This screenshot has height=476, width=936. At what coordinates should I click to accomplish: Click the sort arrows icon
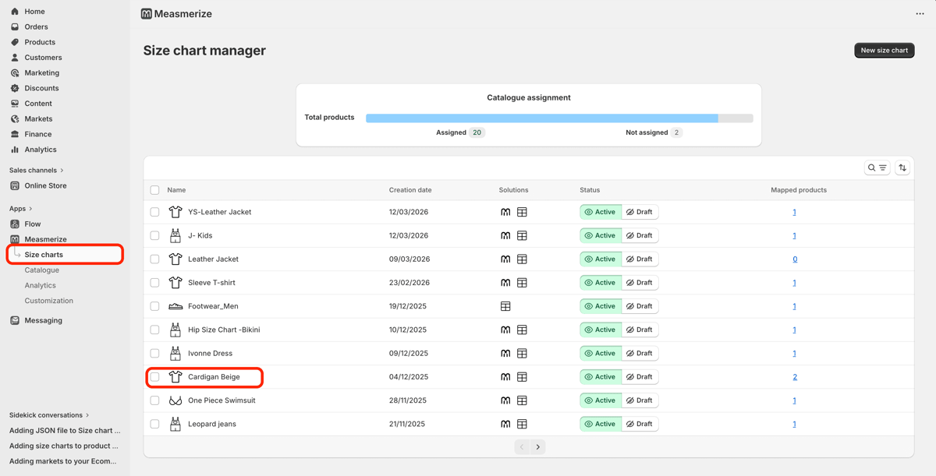pos(902,167)
